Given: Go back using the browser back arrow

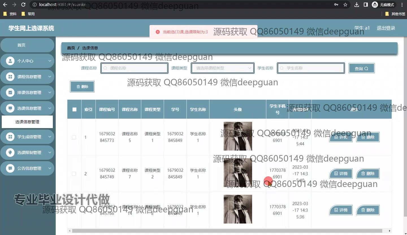Looking at the screenshot, I should [x=5, y=5].
